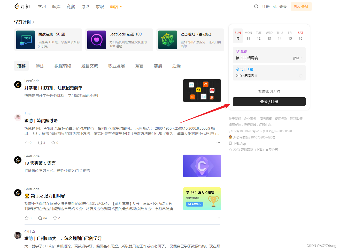Click 报名 arrow for 第 362 场周赛
The image size is (340, 250).
(297, 58)
